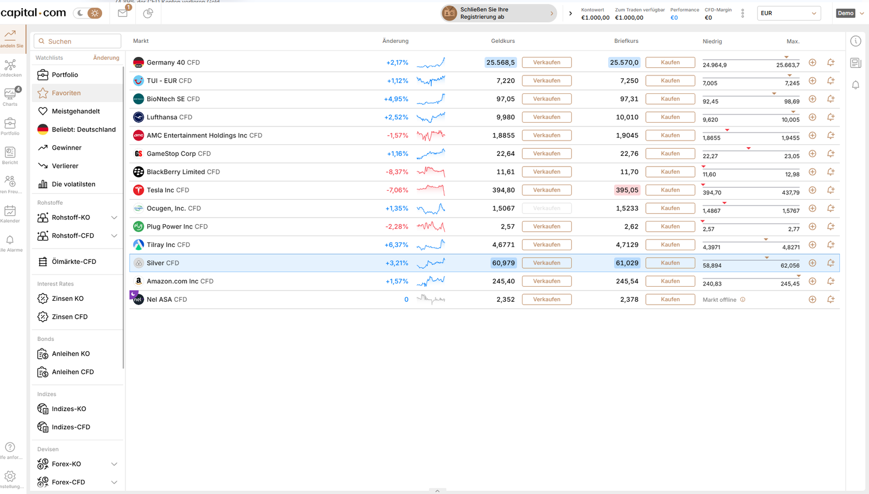This screenshot has width=869, height=494.
Task: Add Tesla Inc CFD to watchlist
Action: coord(813,190)
